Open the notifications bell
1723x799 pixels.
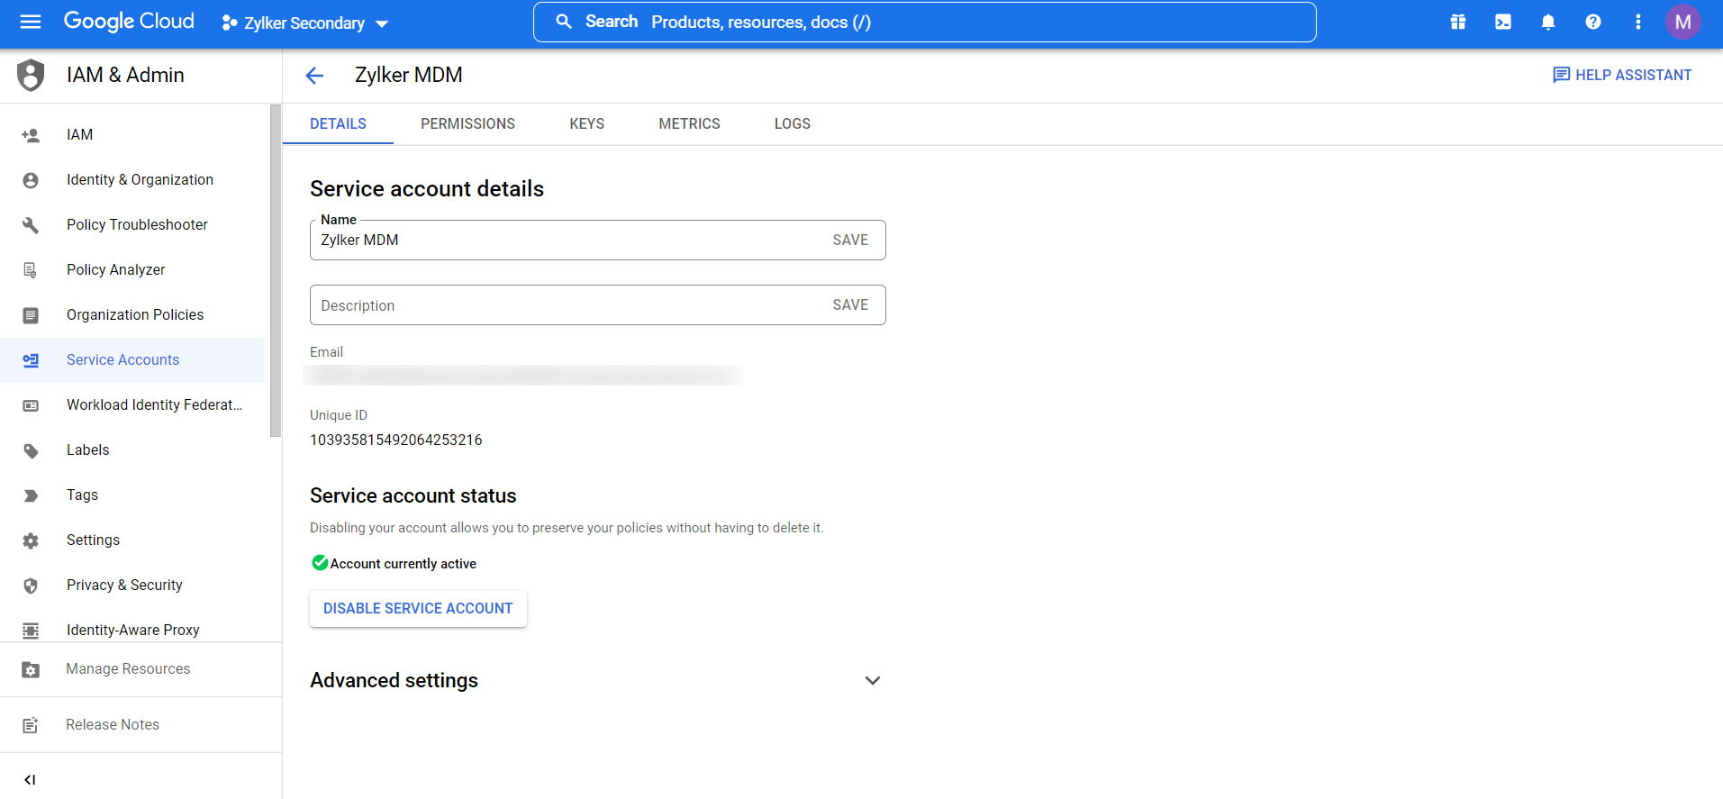pyautogui.click(x=1548, y=22)
